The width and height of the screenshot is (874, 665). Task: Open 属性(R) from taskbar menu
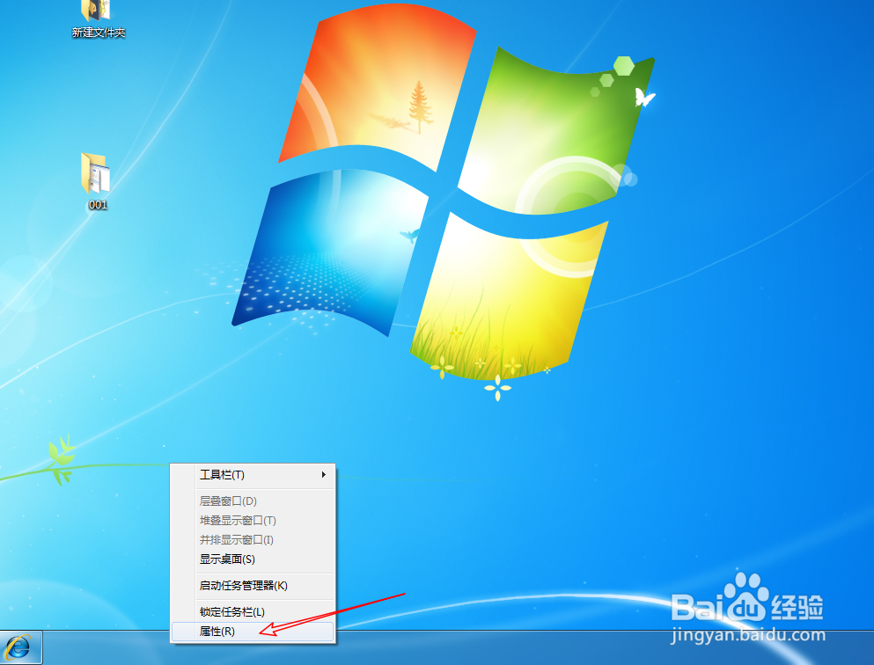[x=253, y=631]
